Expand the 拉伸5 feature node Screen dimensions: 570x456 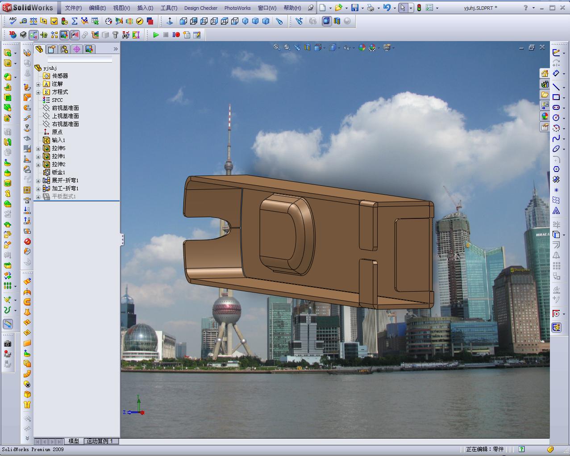[x=38, y=148]
